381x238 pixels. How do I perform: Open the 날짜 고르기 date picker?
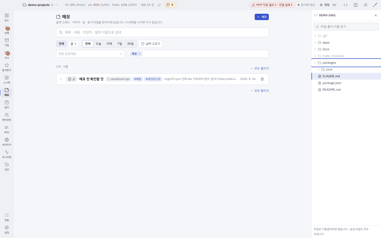click(x=151, y=44)
